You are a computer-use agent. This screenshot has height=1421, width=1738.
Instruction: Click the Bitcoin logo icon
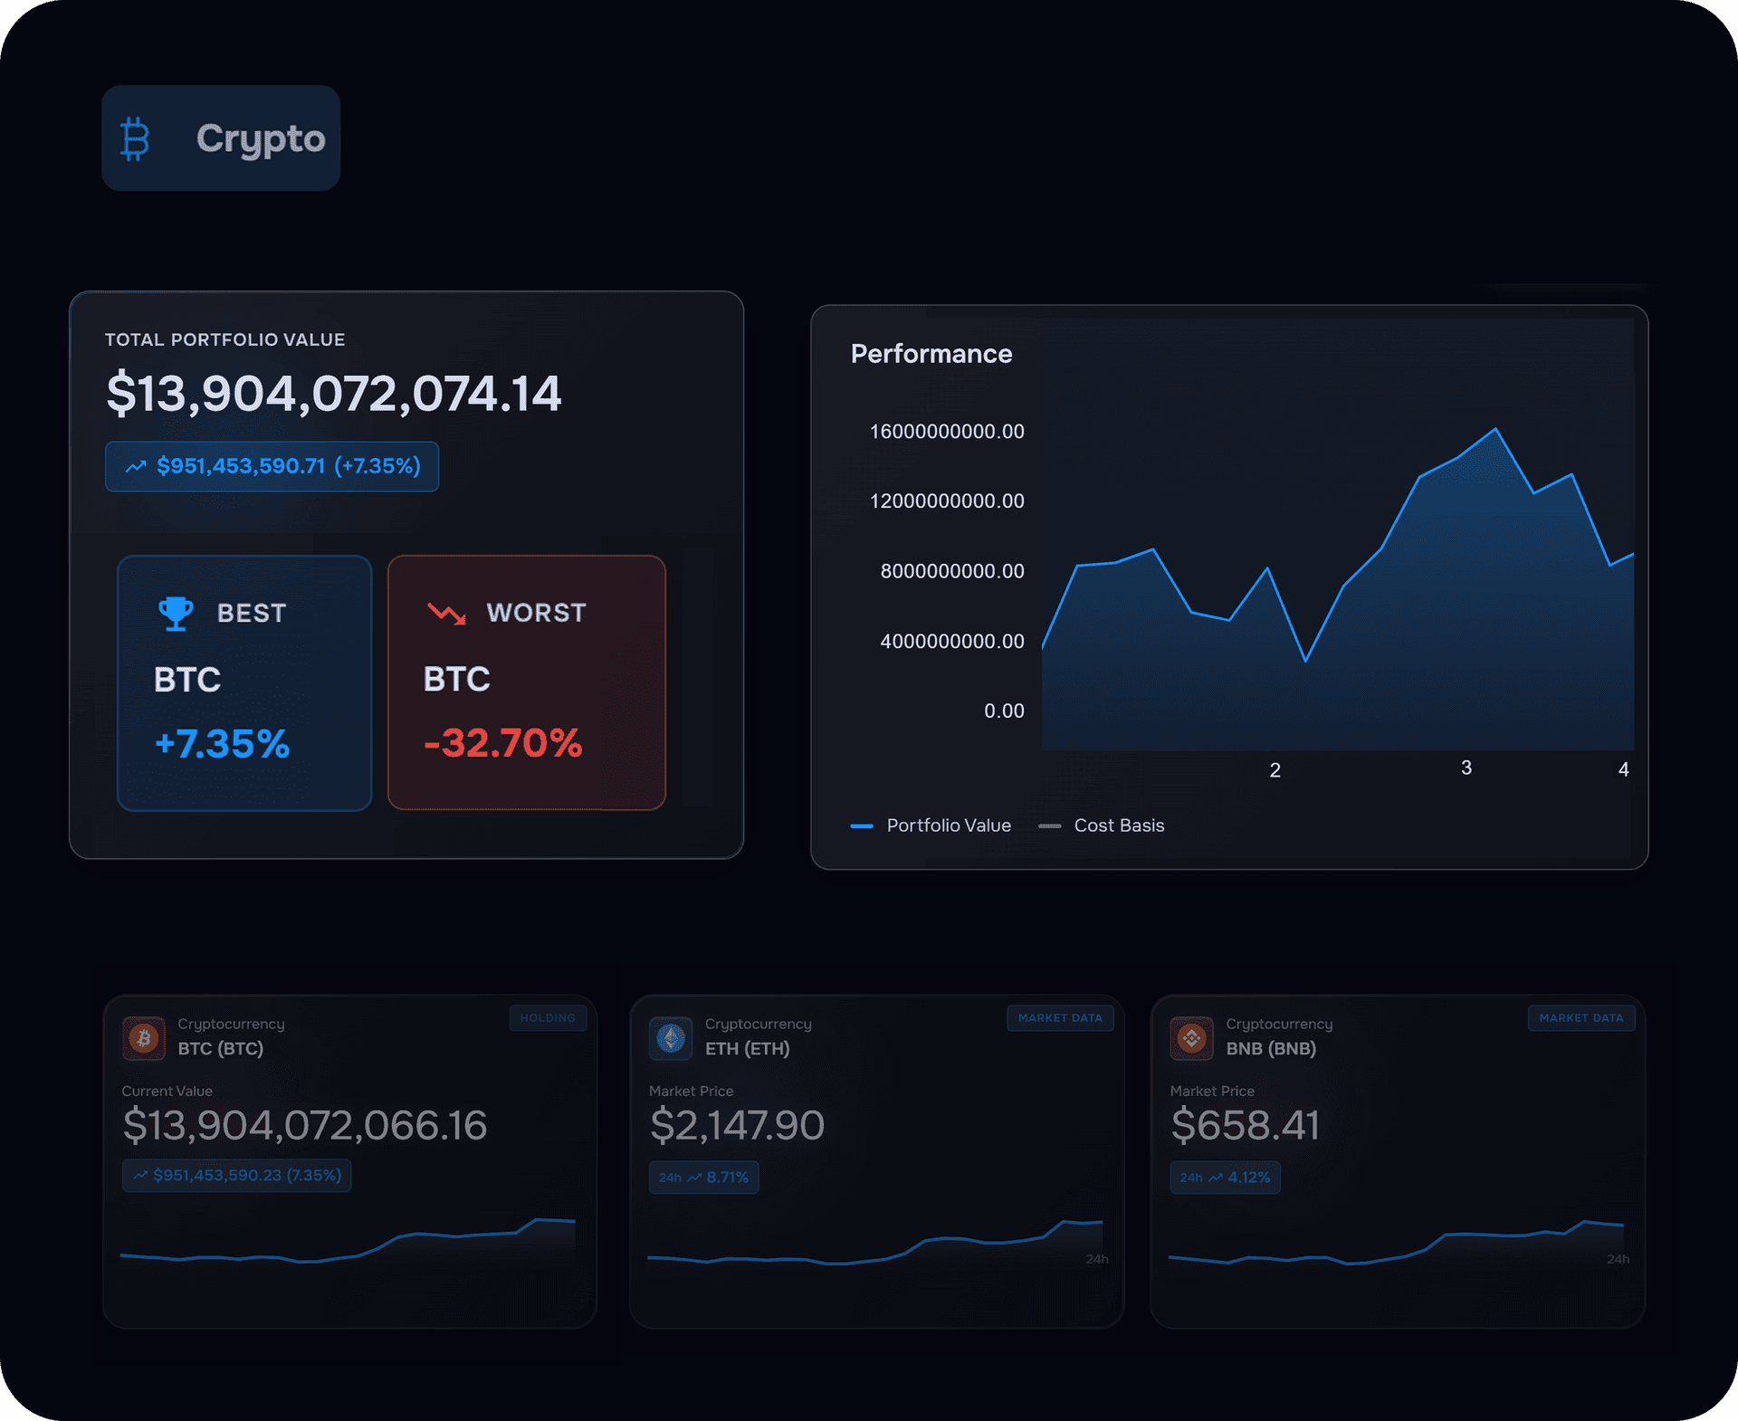click(x=135, y=138)
